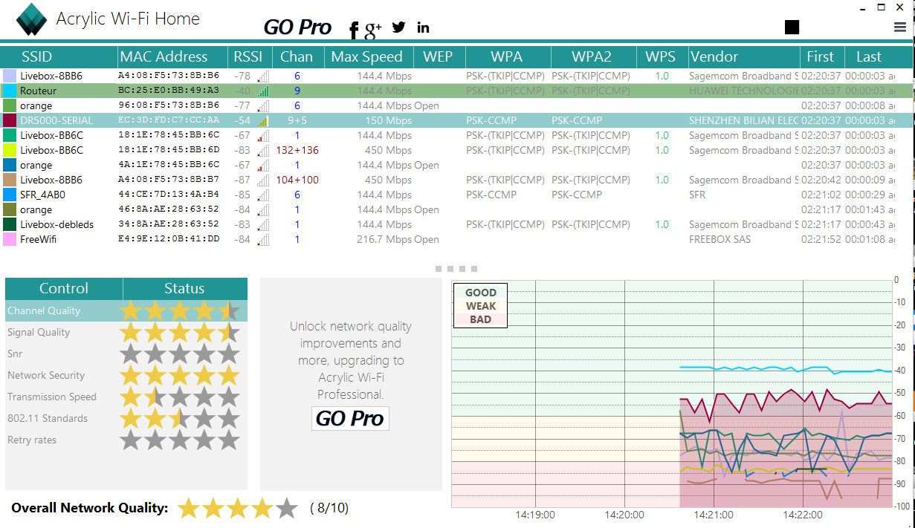Click the GO Pro link in the header
This screenshot has width=915, height=528.
coord(297,27)
